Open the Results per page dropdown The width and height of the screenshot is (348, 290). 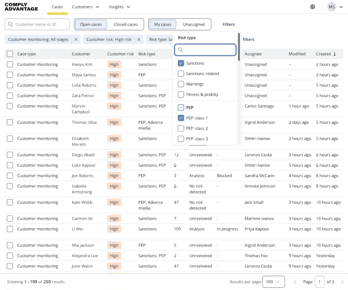click(x=274, y=282)
